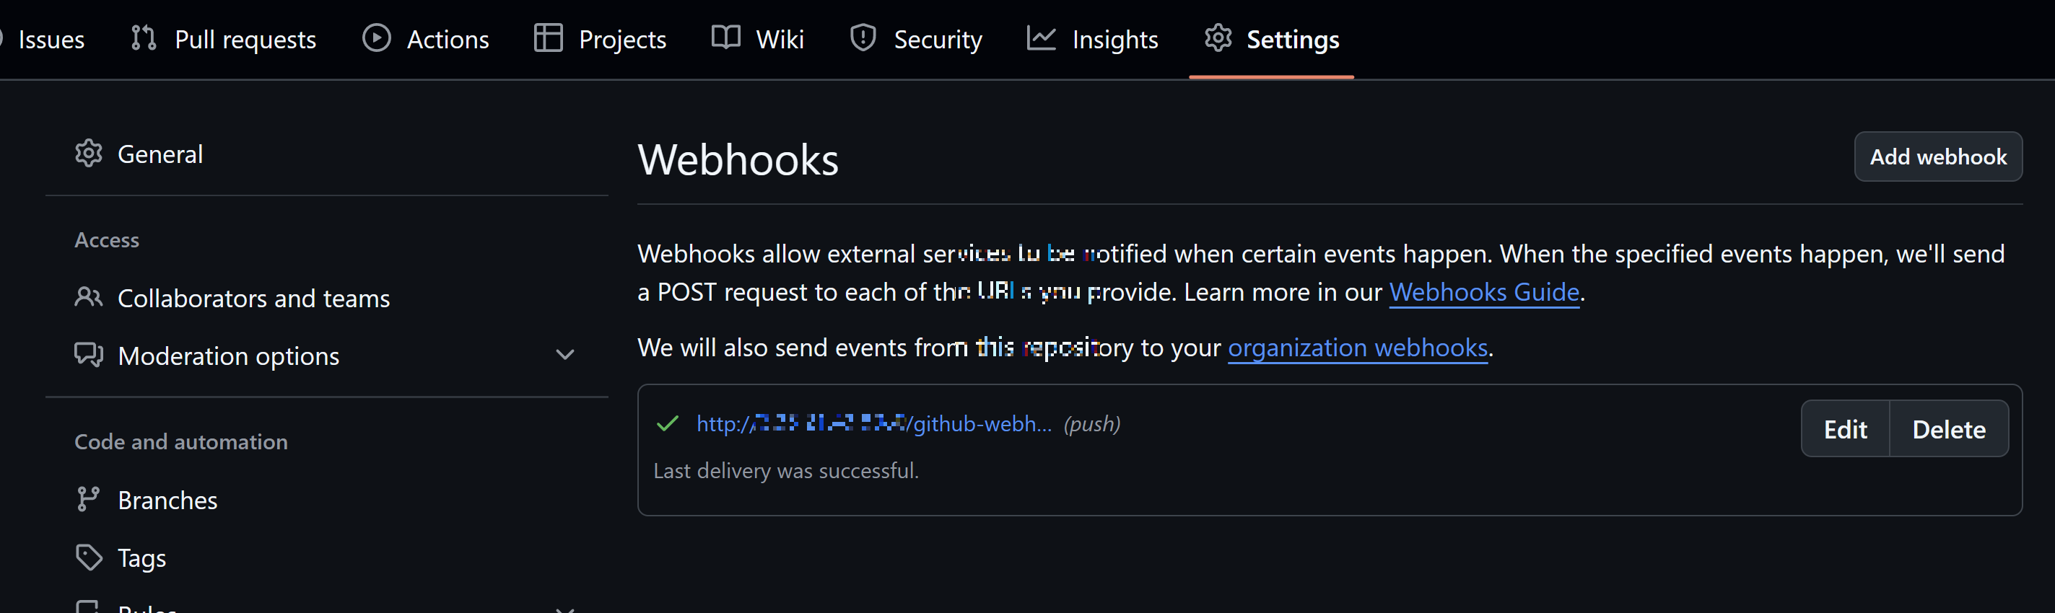Click the Settings gear icon in tab bar
The width and height of the screenshot is (2055, 613).
[x=1218, y=38]
